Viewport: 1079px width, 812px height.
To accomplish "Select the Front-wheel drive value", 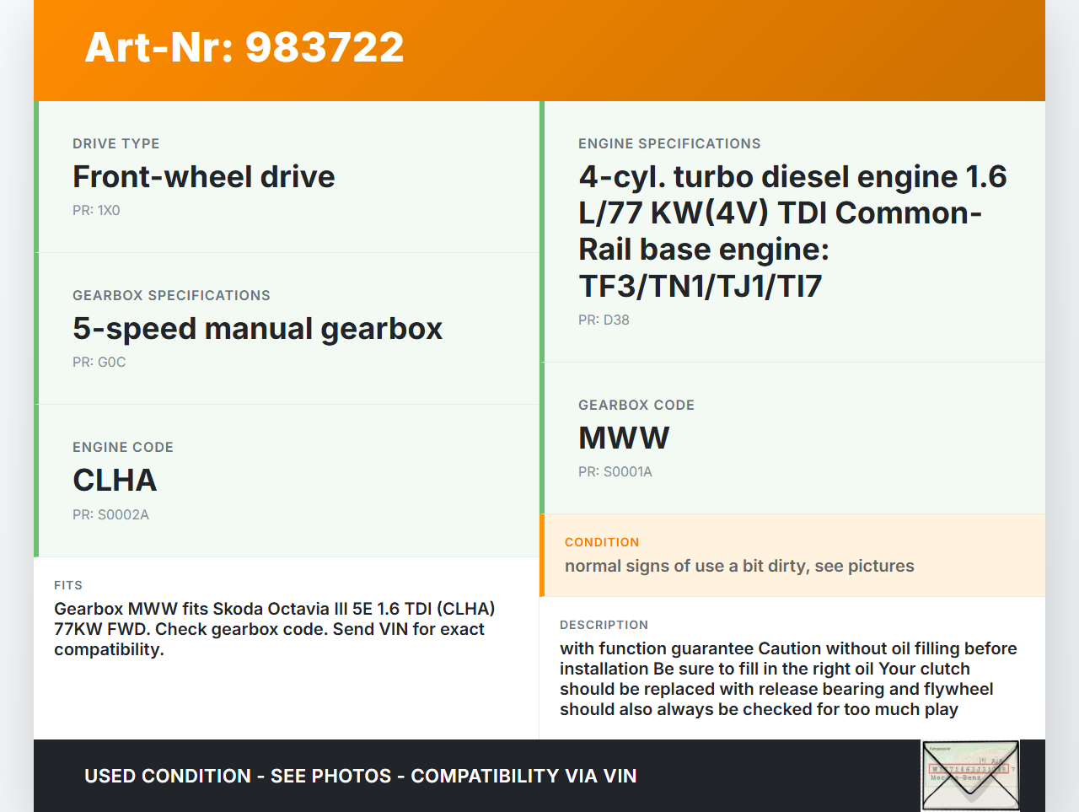I will coord(203,177).
